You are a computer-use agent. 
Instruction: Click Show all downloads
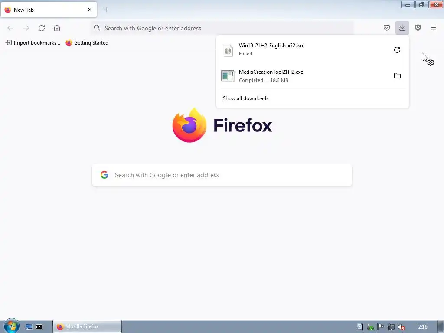coord(245,98)
